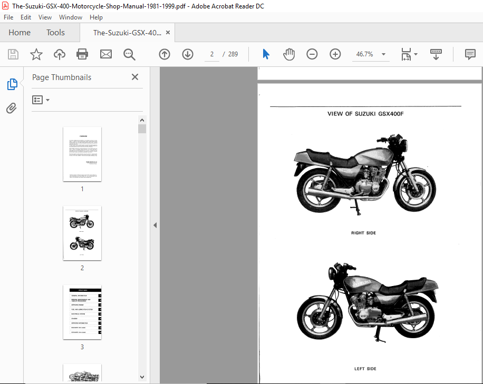Screen dimensions: 483x384
Task: Click the total pages 289 text
Action: click(233, 54)
